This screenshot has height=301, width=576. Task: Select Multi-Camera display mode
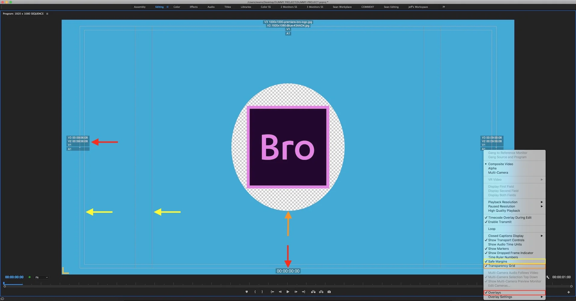point(514,173)
